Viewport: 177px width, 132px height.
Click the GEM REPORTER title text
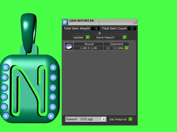coord(81,21)
